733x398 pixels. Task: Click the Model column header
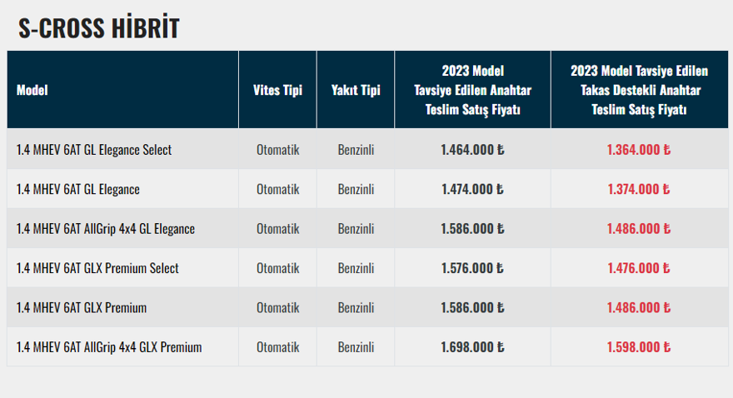(32, 90)
